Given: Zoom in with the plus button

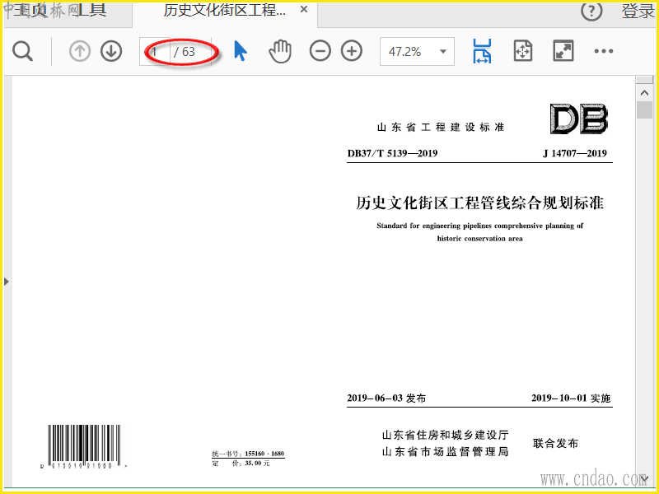Looking at the screenshot, I should (352, 51).
